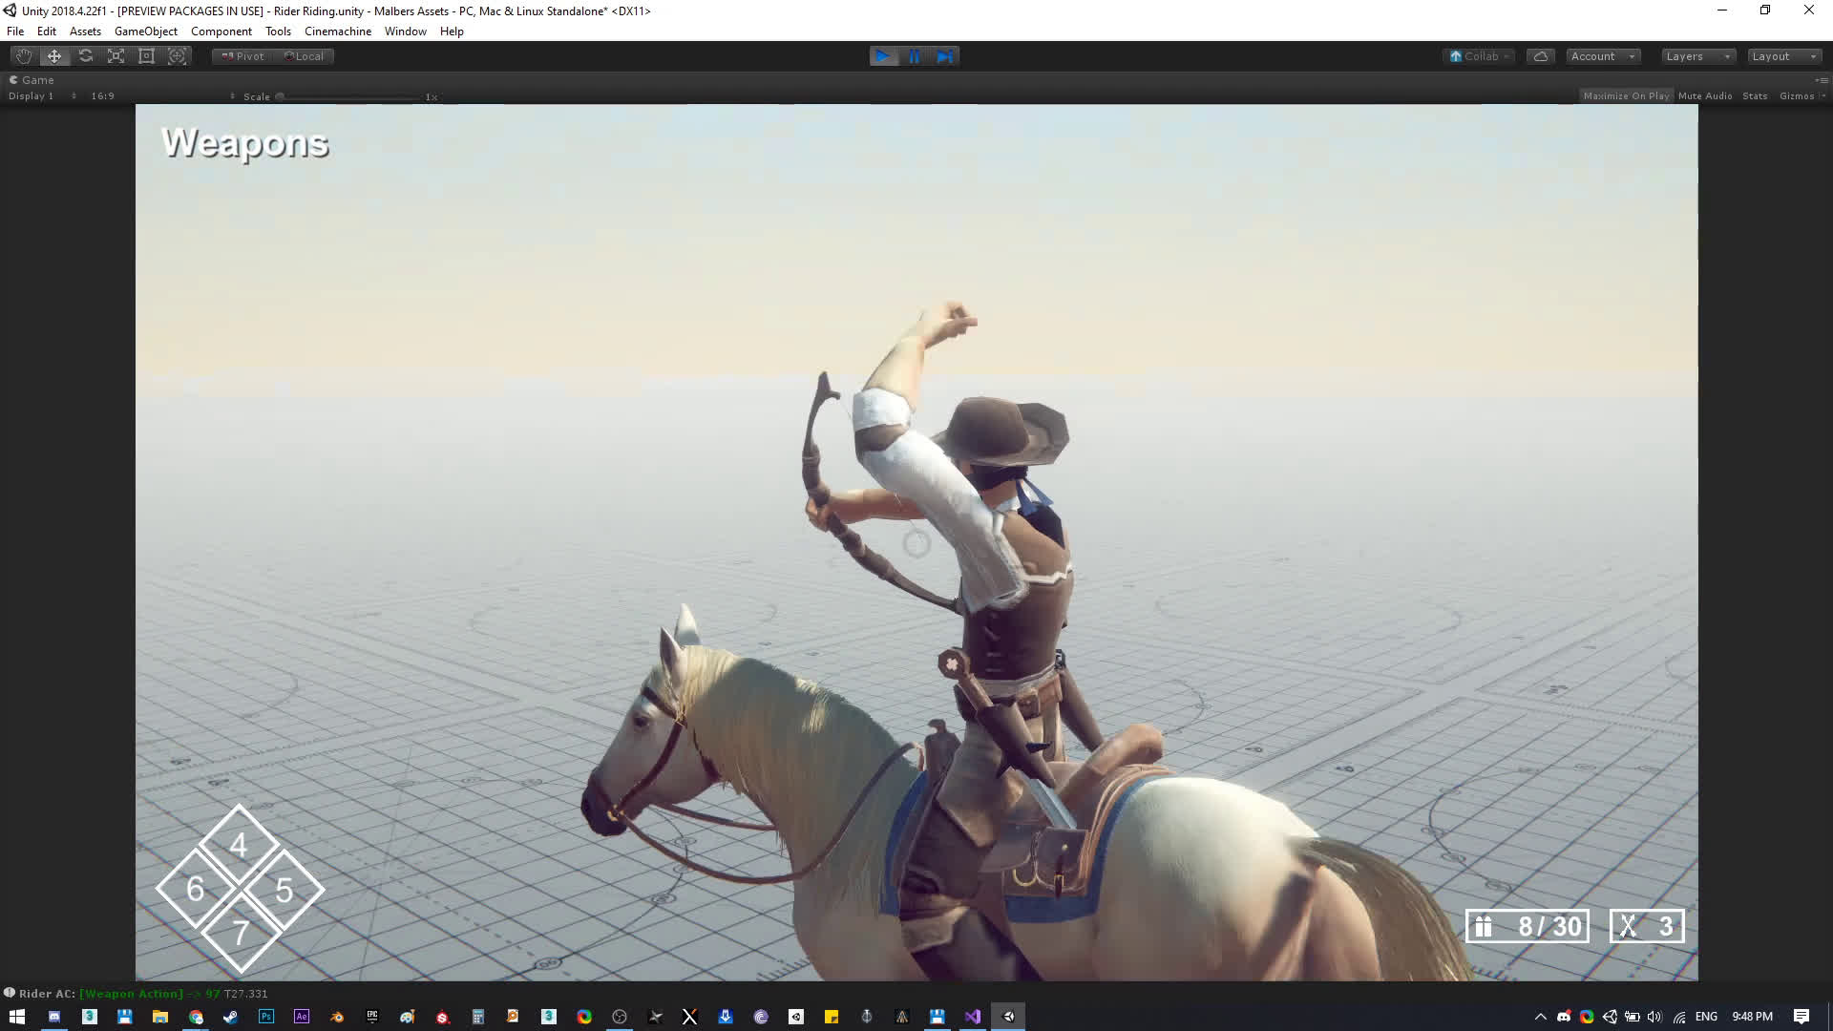1833x1031 pixels.
Task: Click the Pivot toggle button
Action: tap(242, 56)
